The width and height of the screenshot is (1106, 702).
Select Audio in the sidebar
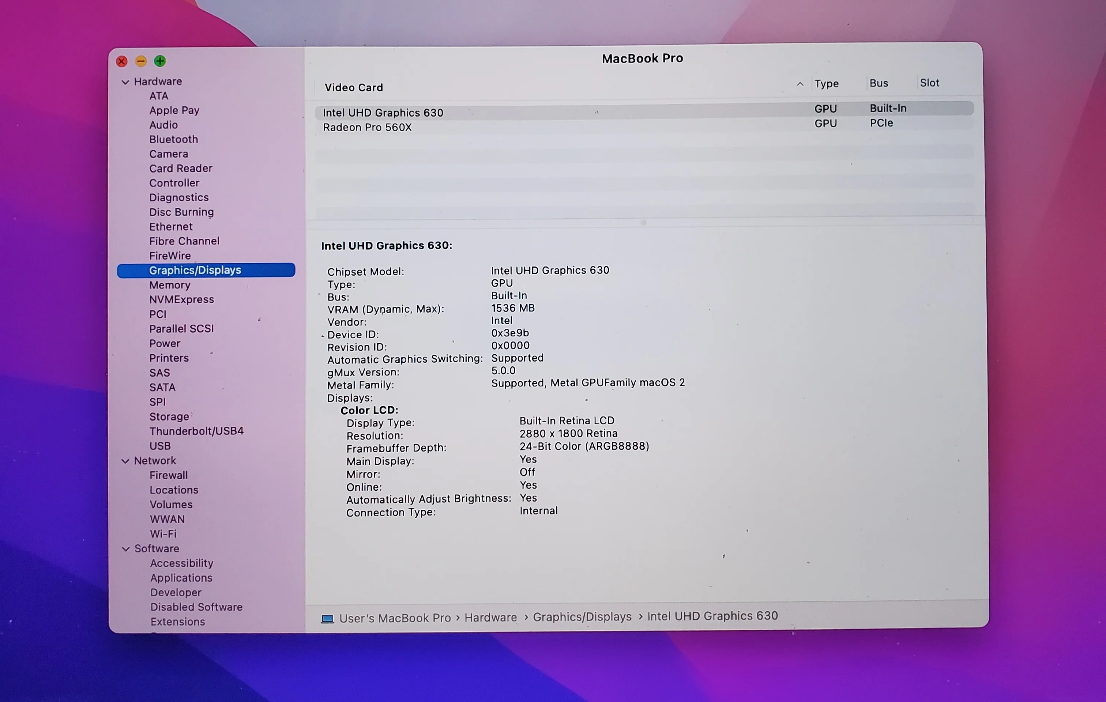tap(163, 125)
